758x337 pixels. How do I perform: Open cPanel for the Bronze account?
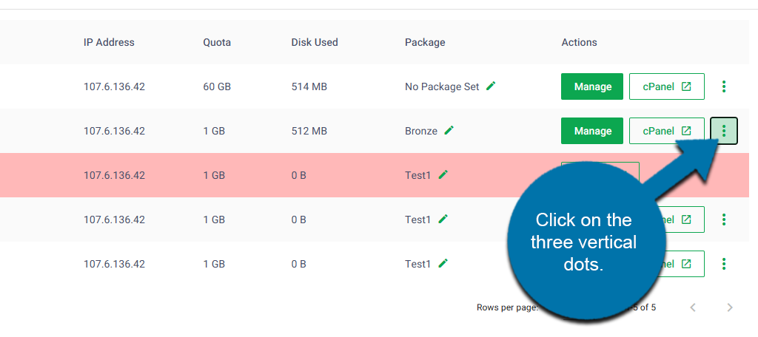click(x=667, y=130)
